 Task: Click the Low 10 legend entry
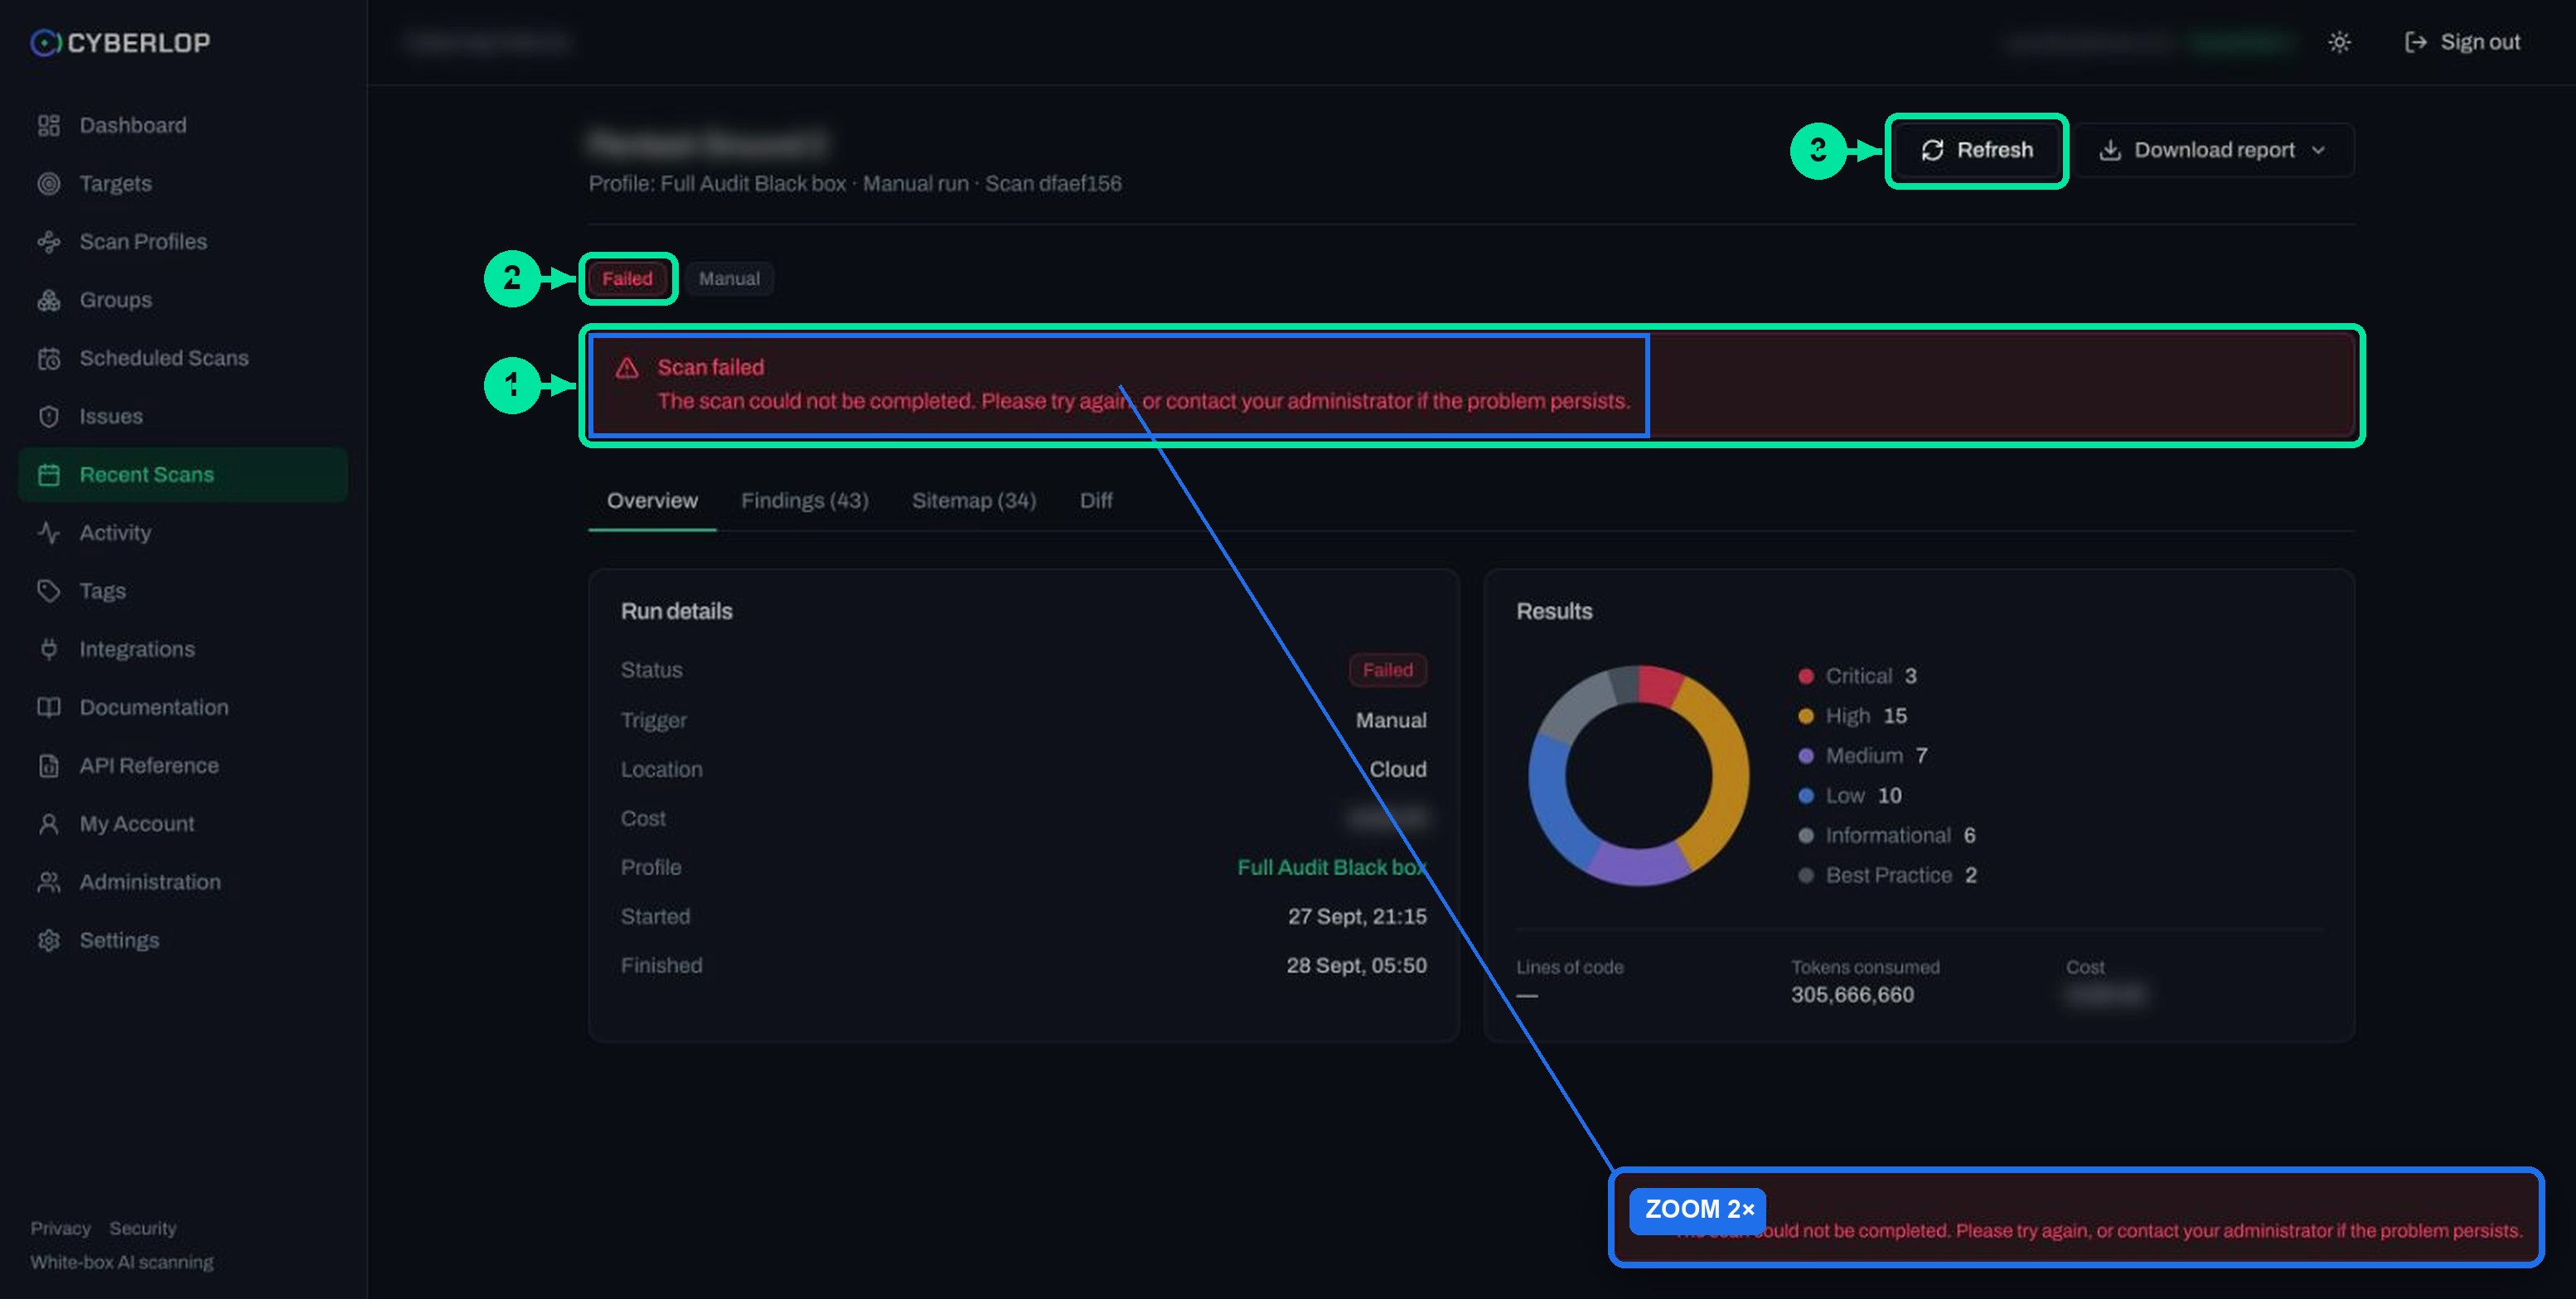(1850, 796)
